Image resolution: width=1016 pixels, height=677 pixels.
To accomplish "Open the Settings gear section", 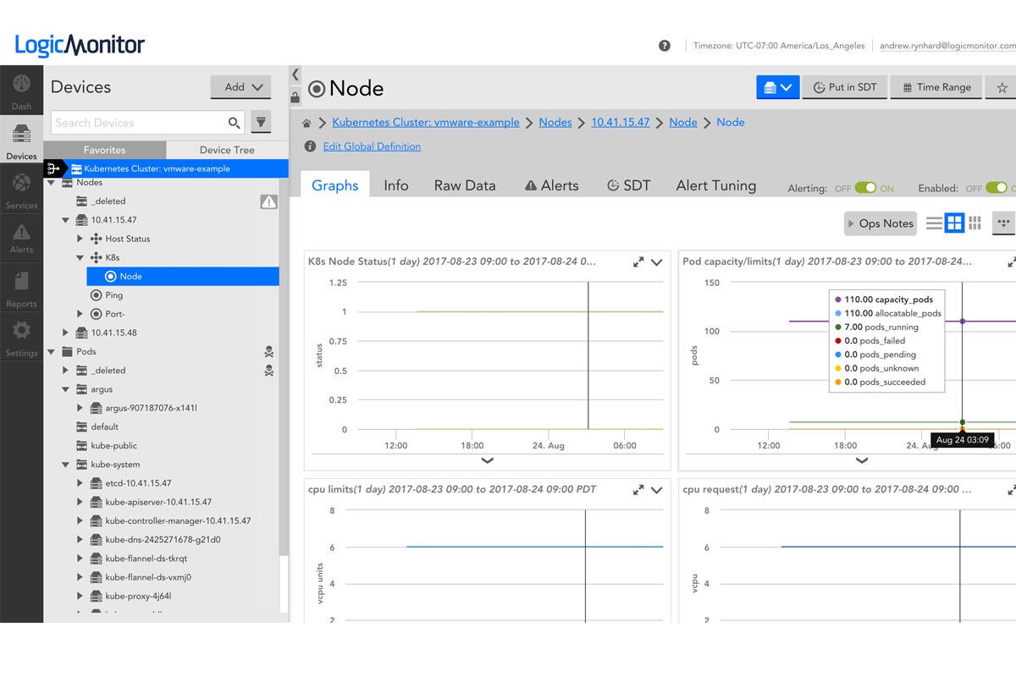I will [21, 337].
